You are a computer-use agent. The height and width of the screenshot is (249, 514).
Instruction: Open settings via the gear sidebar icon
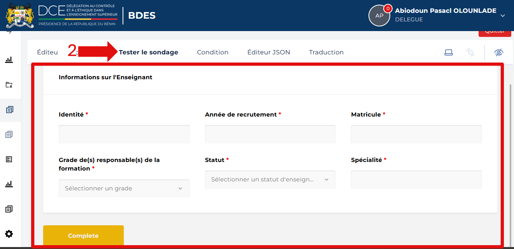(9, 234)
